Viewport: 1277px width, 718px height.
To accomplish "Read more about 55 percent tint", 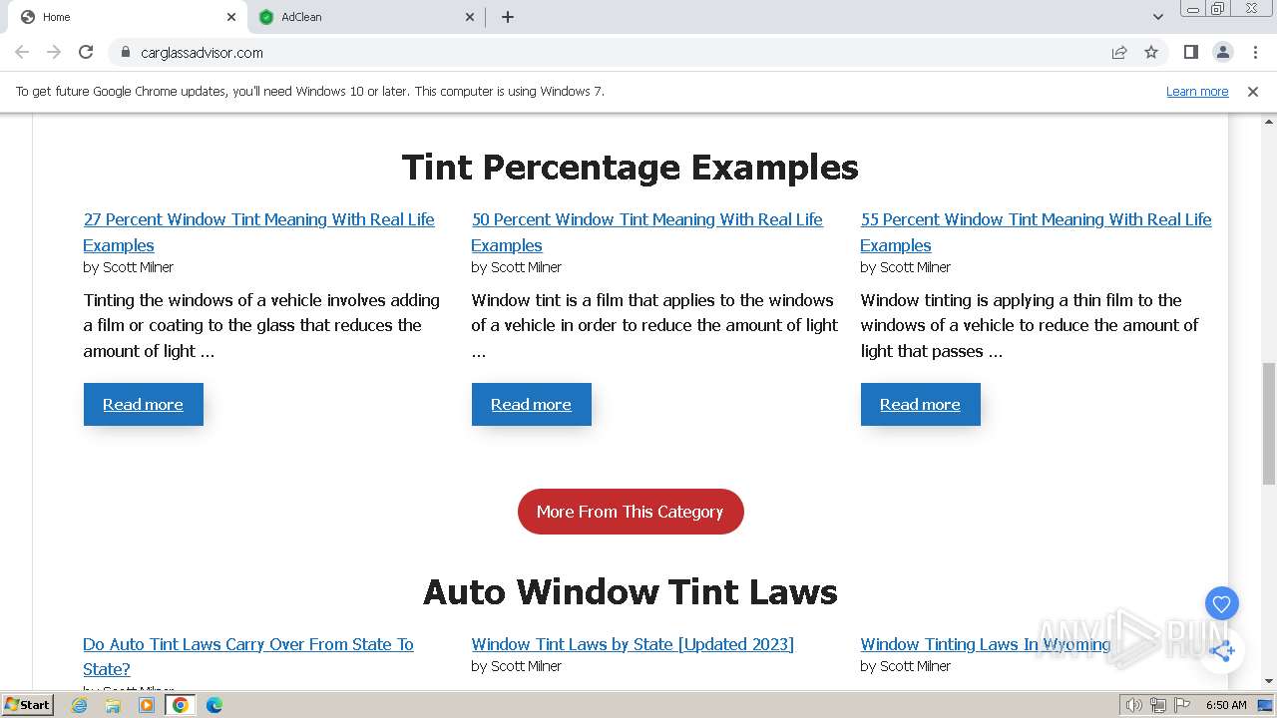I will pyautogui.click(x=920, y=404).
